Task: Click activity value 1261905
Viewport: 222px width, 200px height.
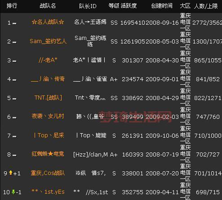Action: [133, 42]
